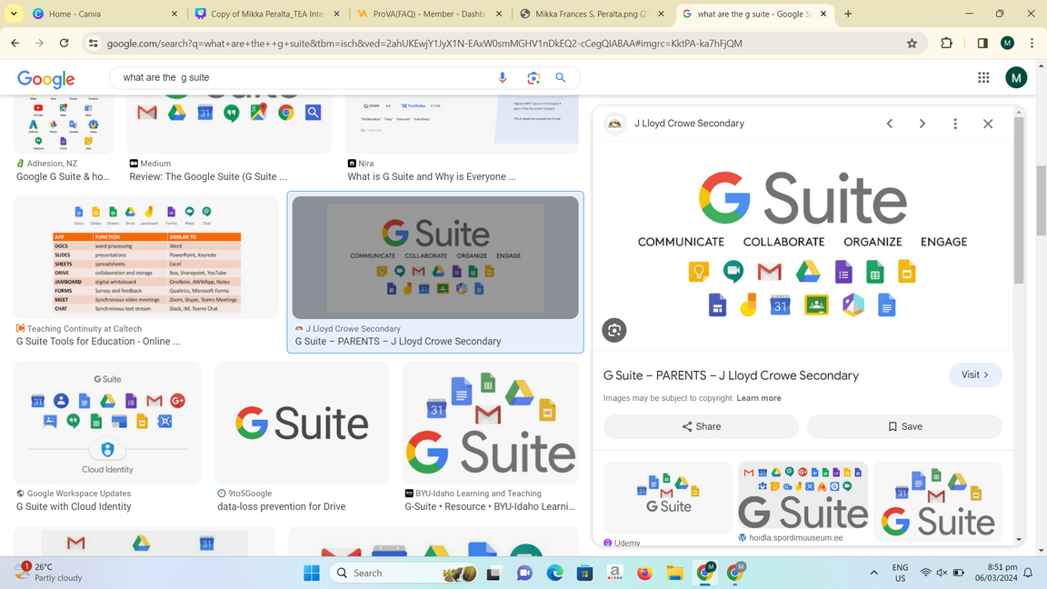The image size is (1047, 589).
Task: Go to previous image in preview panel
Action: (x=890, y=124)
